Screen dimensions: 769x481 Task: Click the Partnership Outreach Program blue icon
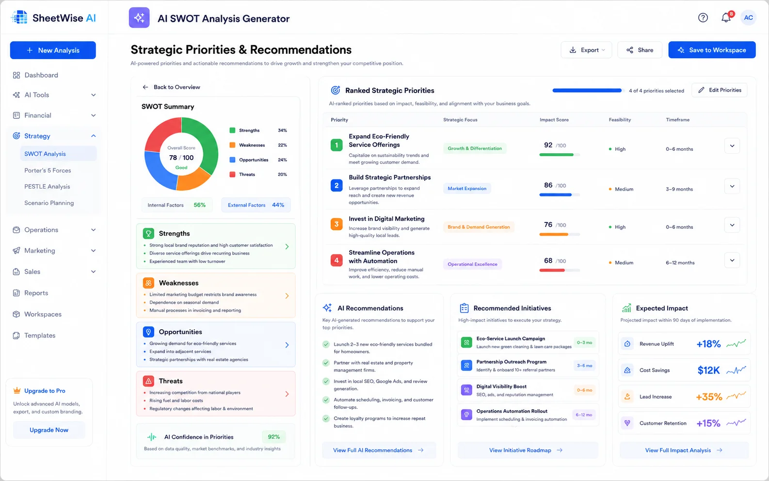pos(466,366)
